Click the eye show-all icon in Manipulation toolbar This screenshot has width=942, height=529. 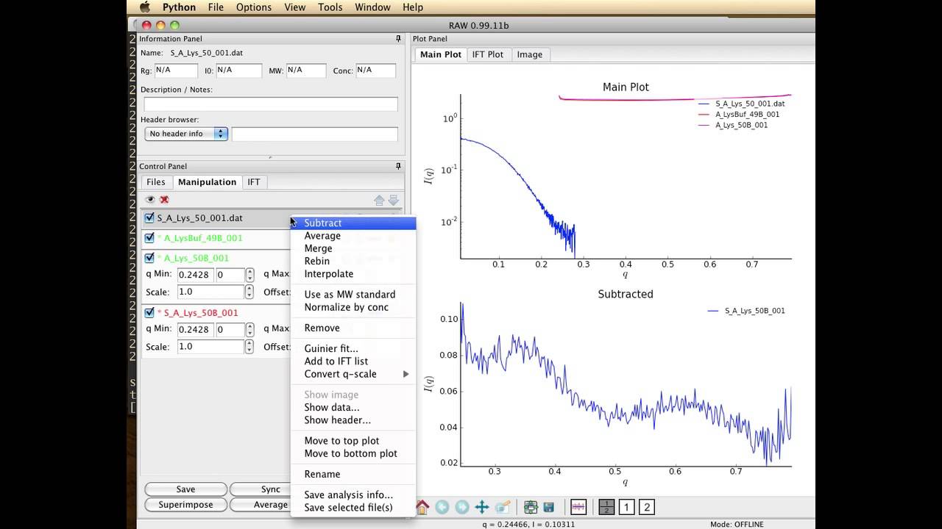(150, 199)
